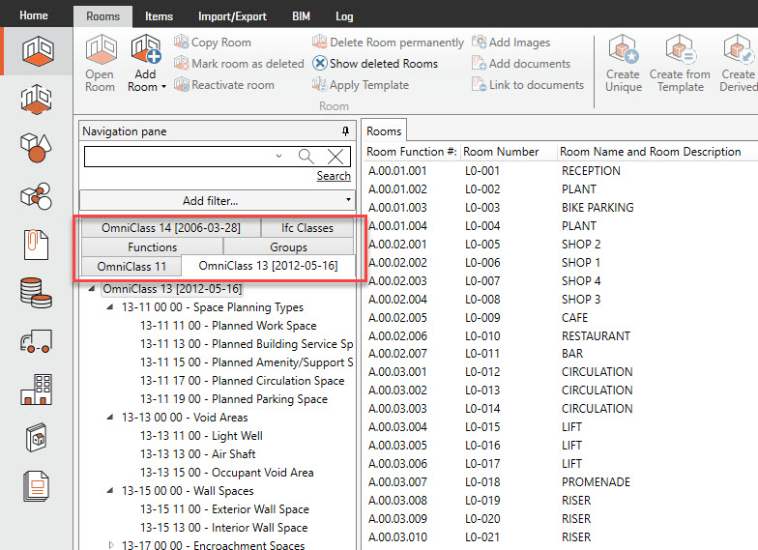The image size is (758, 550).
Task: Pin the Navigation pane
Action: coord(345,131)
